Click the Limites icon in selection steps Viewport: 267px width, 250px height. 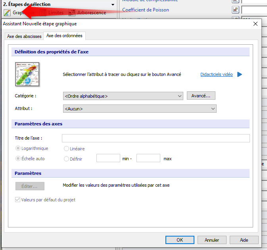pos(43,13)
